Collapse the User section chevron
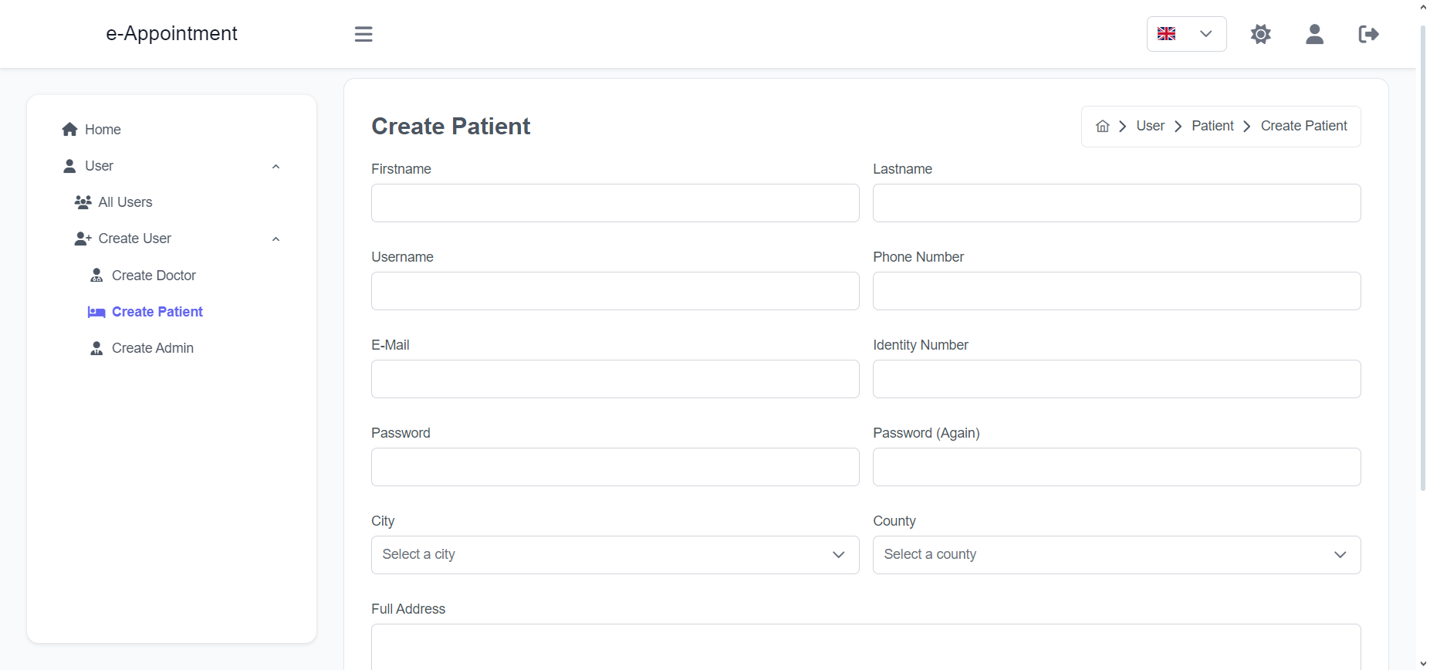 pos(276,167)
